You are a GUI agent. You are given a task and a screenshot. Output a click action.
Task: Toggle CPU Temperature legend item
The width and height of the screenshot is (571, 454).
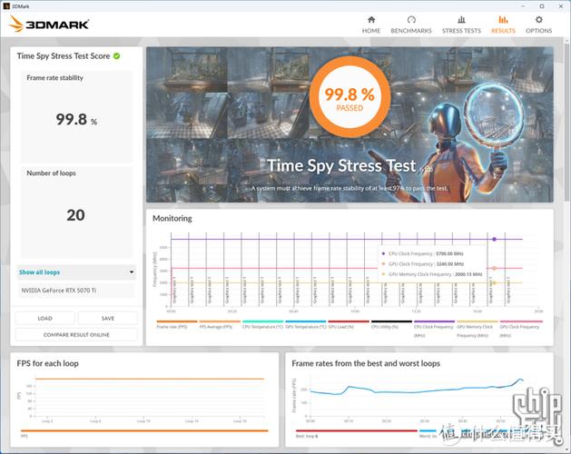[262, 324]
